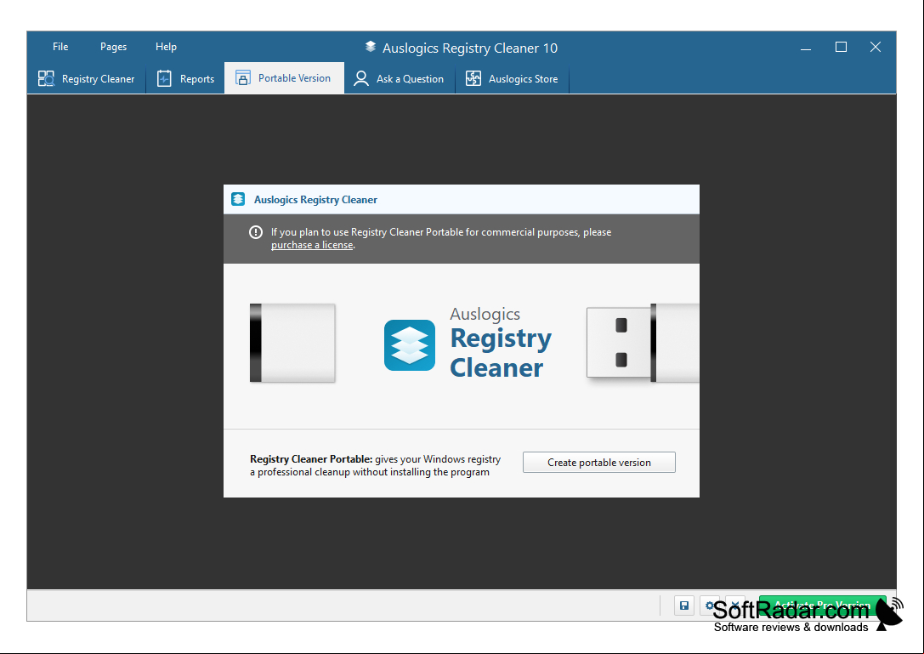Image resolution: width=924 pixels, height=654 pixels.
Task: Click the Registry Cleaner Portable description text
Action: pos(376,465)
